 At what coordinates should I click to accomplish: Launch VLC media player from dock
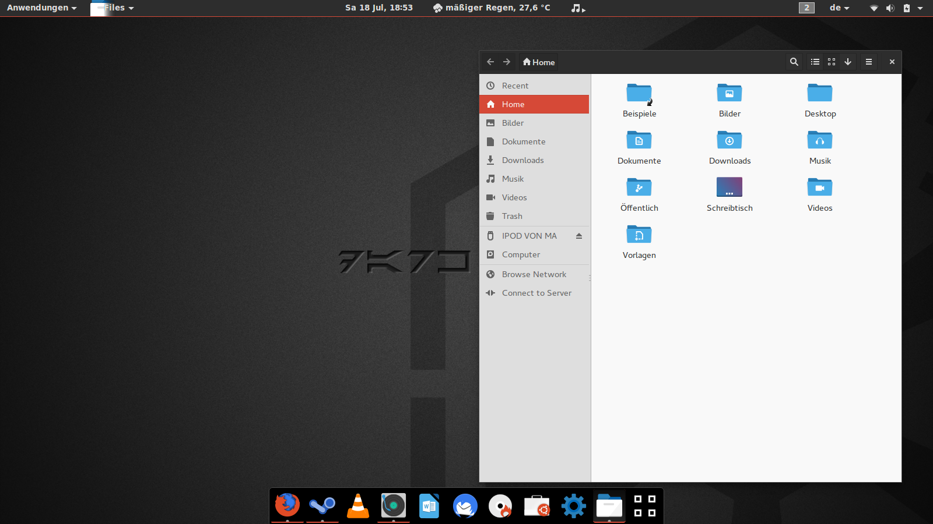(x=358, y=505)
